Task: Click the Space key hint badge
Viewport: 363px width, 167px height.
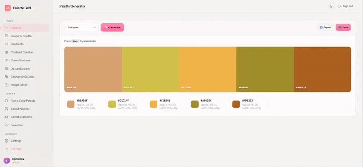Action: pyautogui.click(x=75, y=41)
